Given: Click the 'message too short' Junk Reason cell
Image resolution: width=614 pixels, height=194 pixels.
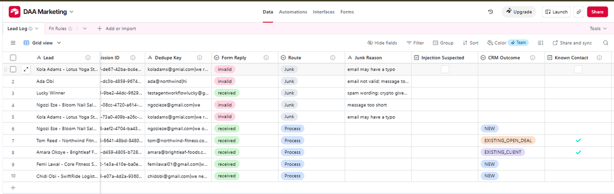Looking at the screenshot, I should pos(378,105).
